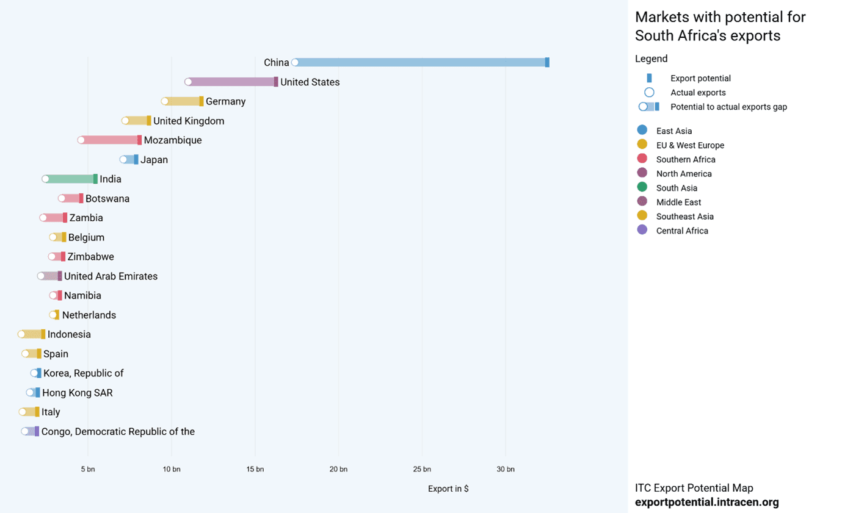Click the Hong Kong SAR label
Viewport: 842px width, 513px height.
(x=78, y=393)
